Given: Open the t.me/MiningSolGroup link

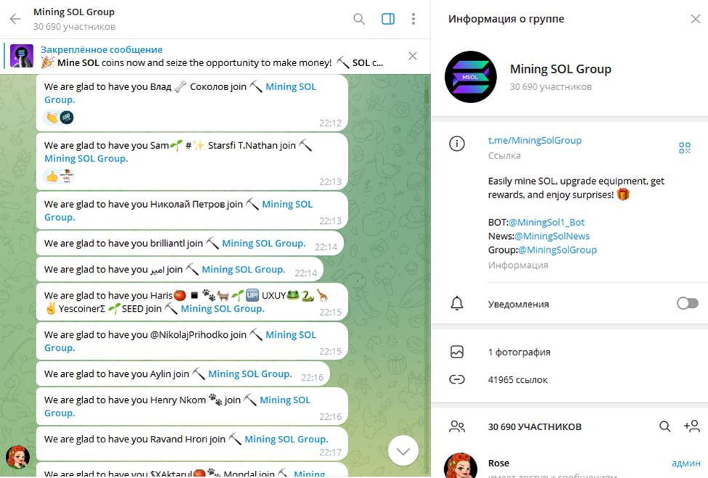Looking at the screenshot, I should pos(534,140).
